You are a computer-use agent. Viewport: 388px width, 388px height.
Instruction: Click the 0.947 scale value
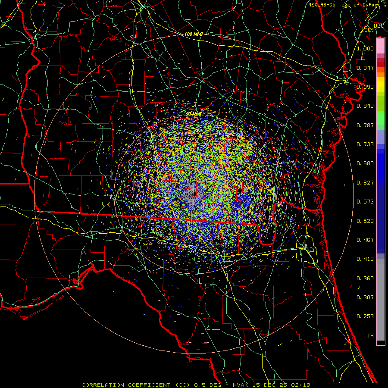click(365, 68)
